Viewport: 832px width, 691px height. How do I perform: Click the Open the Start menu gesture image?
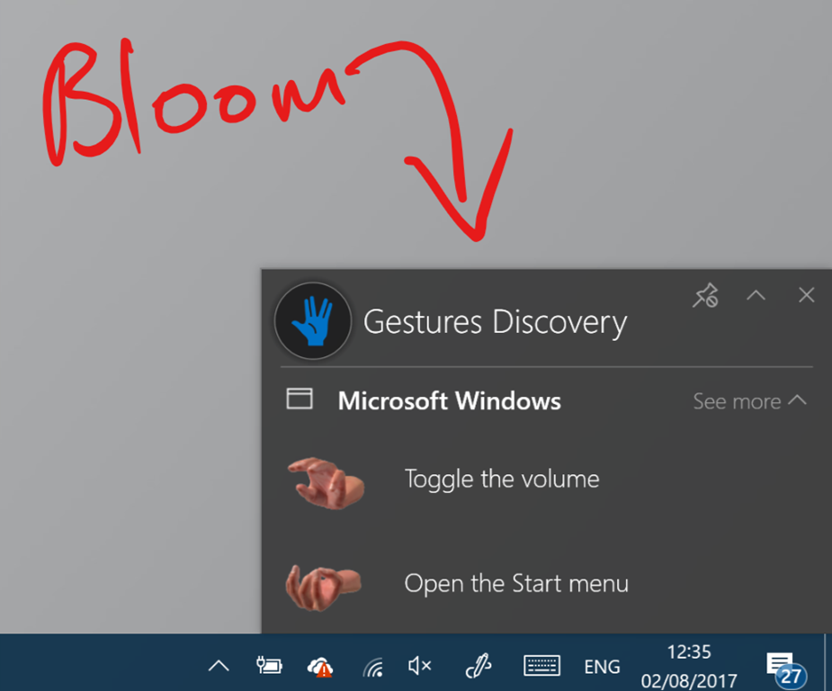coord(323,587)
